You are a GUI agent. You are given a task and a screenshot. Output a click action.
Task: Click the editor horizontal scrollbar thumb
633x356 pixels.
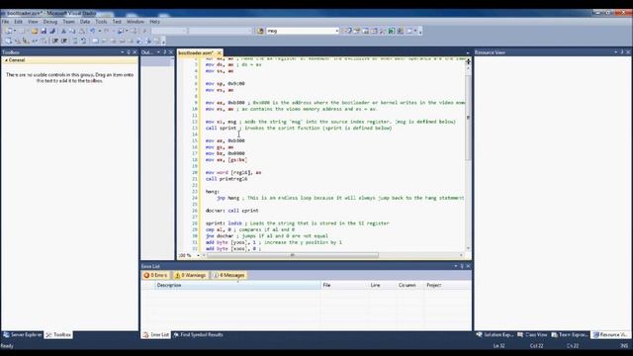tap(293, 255)
